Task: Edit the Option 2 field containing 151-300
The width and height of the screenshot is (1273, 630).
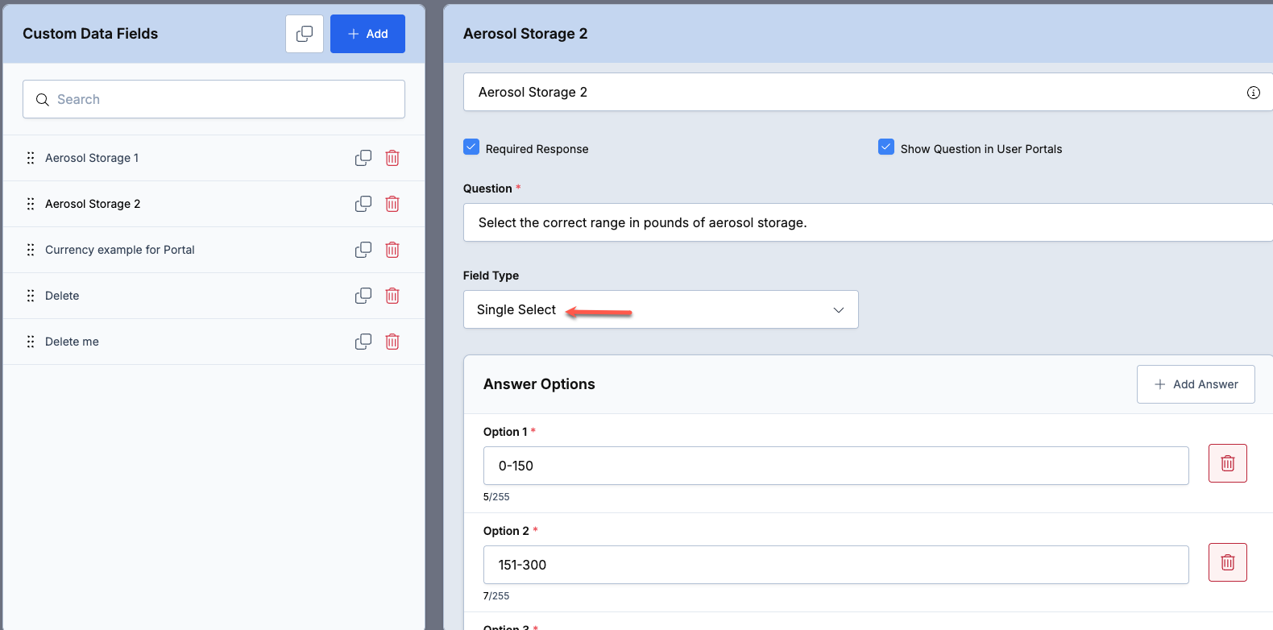Action: click(x=836, y=565)
